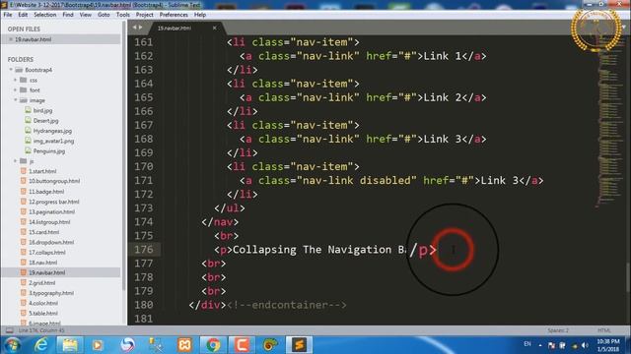This screenshot has width=631, height=354.
Task: Open Hydrangeas.jpg in sidebar
Action: click(52, 131)
